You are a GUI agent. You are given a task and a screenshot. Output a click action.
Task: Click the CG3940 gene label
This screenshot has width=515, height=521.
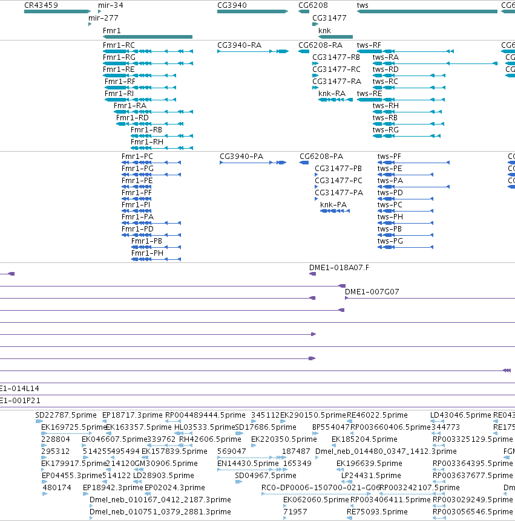232,5
